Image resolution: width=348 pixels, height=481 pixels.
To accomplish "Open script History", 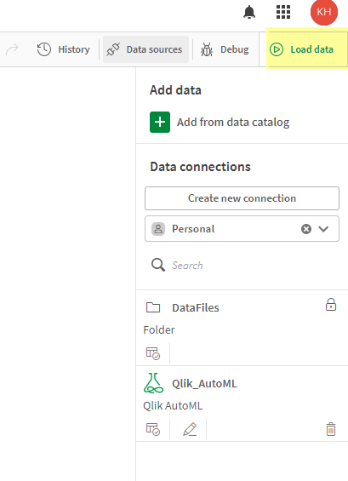I will tap(64, 49).
